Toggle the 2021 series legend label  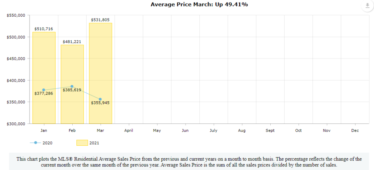coord(94,143)
